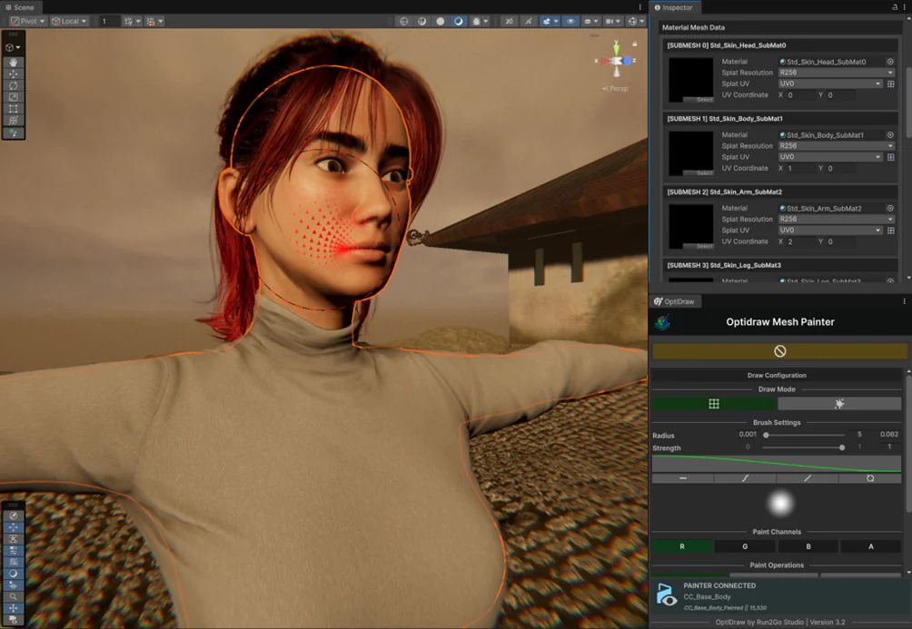Click the linear brush falloff preset
This screenshot has width=912, height=629.
click(808, 478)
